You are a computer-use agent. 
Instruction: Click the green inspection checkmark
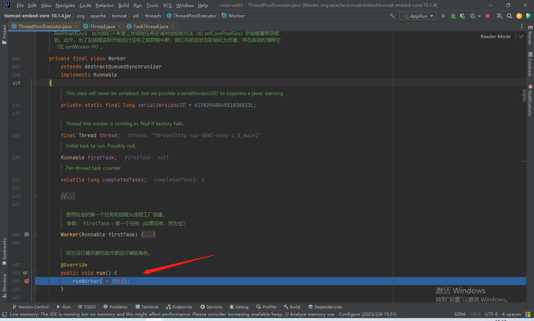tap(521, 36)
